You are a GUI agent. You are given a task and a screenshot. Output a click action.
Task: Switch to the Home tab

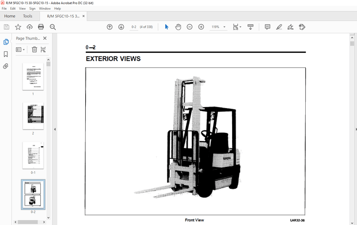tap(10, 16)
